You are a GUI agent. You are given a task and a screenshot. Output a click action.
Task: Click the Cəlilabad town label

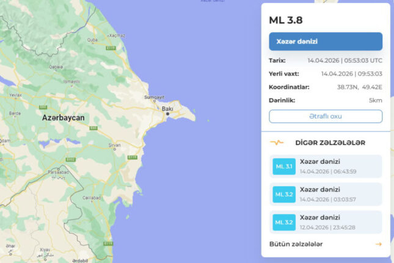pyautogui.click(x=93, y=197)
